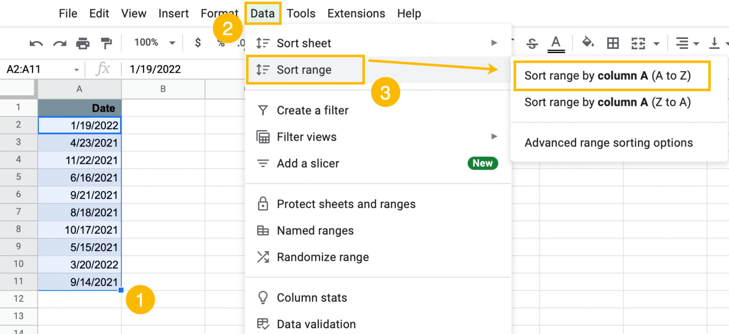Select the text color icon

[x=556, y=42]
